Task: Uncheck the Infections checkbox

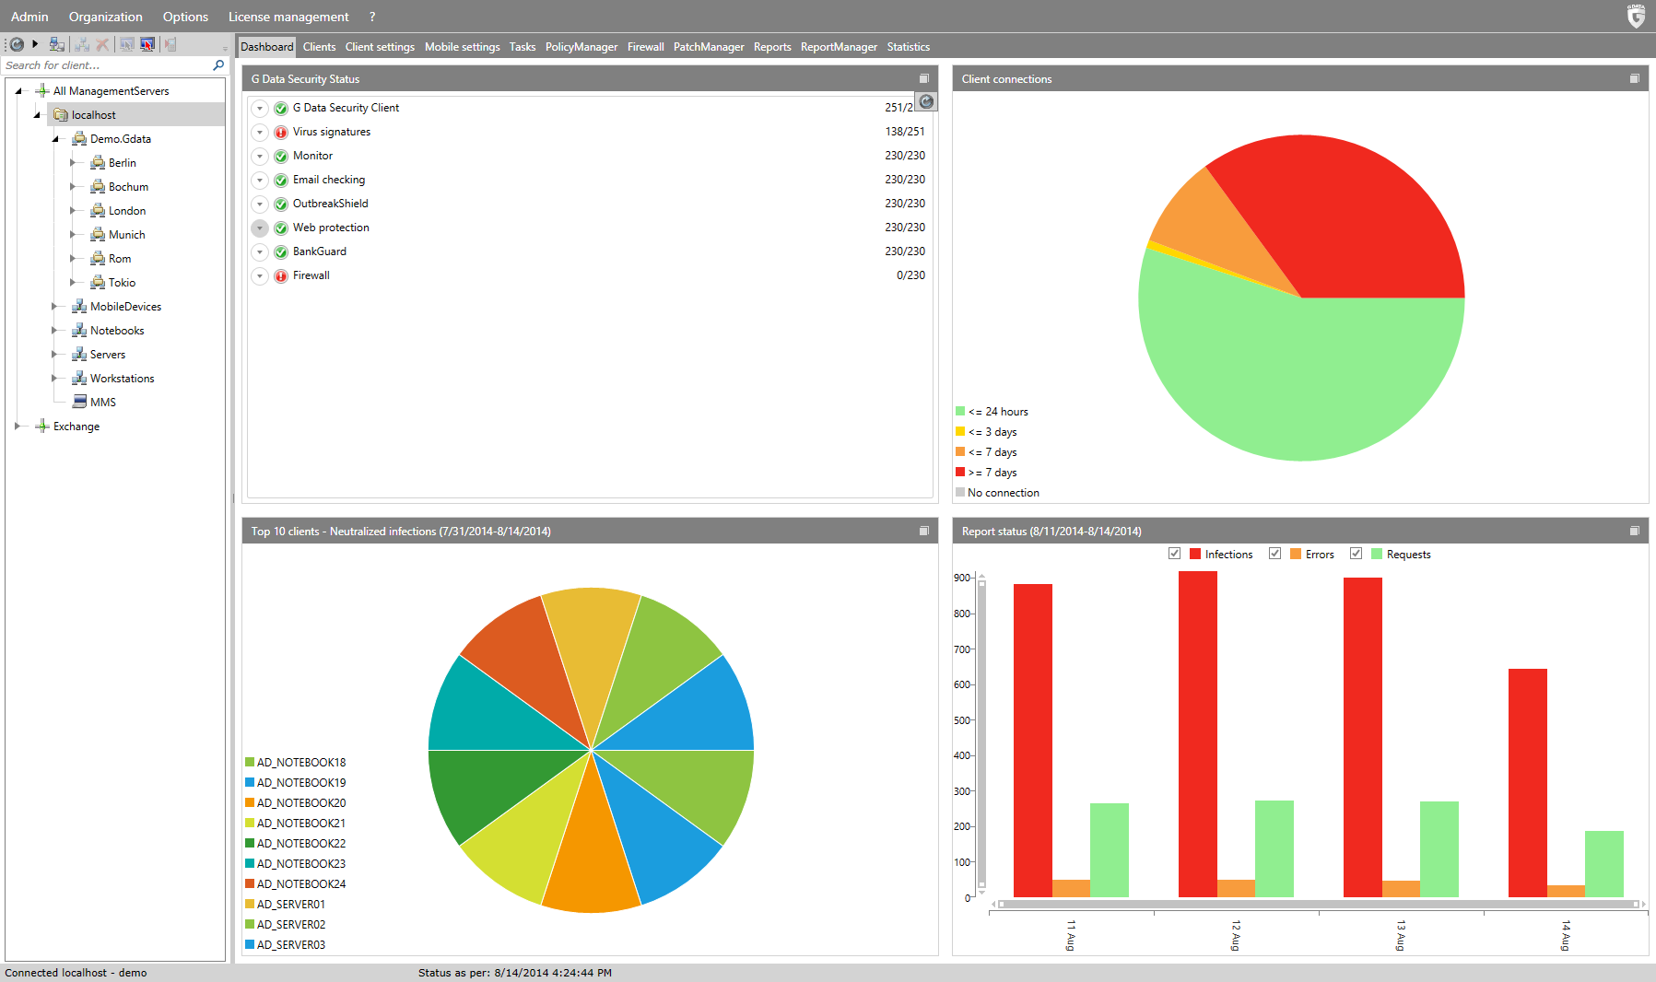Action: (x=1174, y=554)
